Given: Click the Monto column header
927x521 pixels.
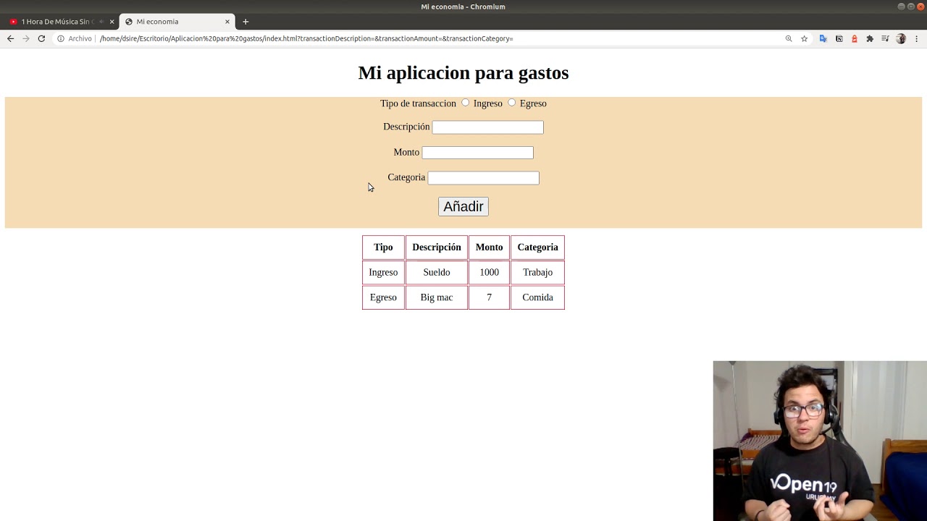Looking at the screenshot, I should click(x=489, y=247).
